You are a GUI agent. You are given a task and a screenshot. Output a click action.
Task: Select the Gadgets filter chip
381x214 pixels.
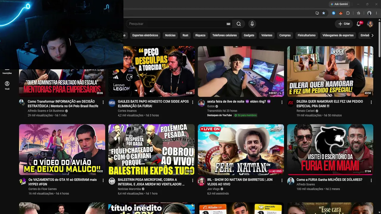pos(249,35)
